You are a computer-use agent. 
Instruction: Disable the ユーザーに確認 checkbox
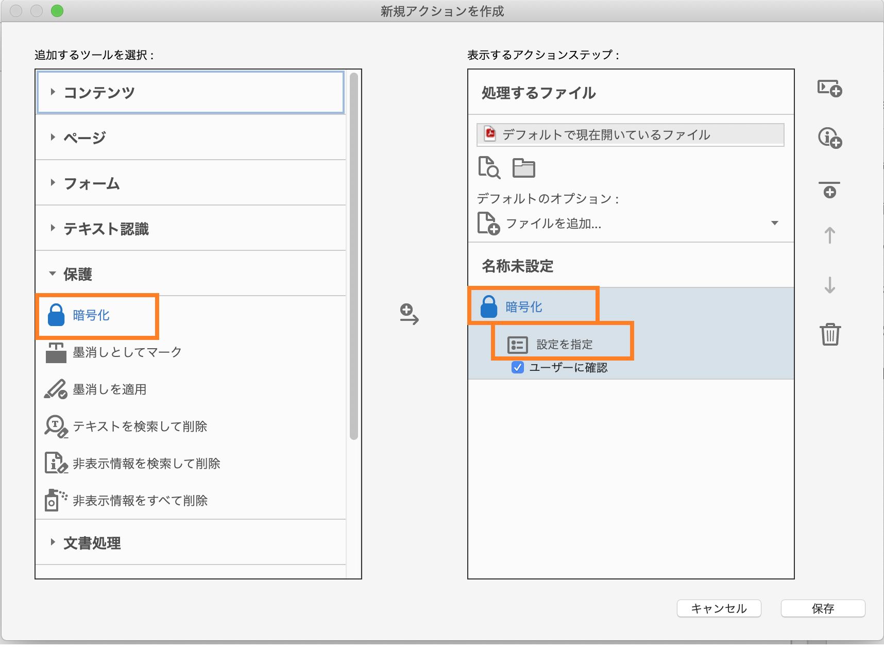pos(517,367)
